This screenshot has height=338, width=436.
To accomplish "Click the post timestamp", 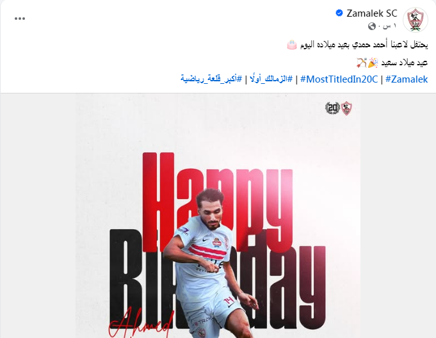I will 389,26.
